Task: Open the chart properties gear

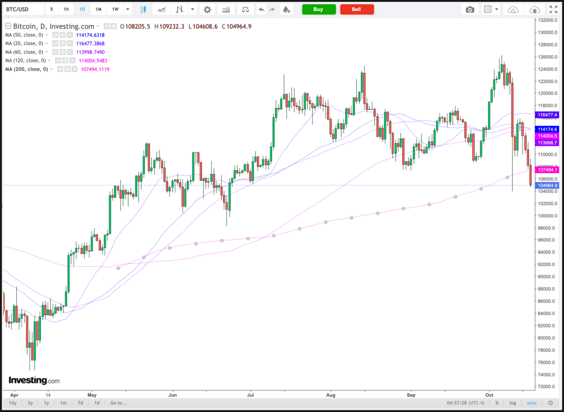Action: [207, 9]
